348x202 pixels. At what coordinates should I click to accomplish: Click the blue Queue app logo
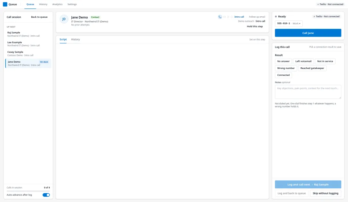click(5, 4)
